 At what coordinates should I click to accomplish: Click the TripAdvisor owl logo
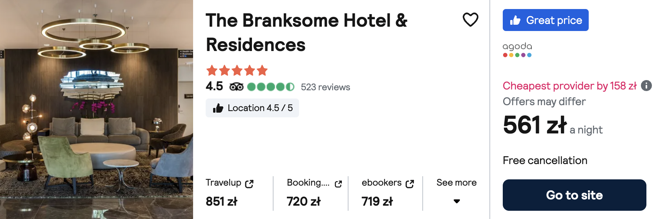tap(236, 87)
